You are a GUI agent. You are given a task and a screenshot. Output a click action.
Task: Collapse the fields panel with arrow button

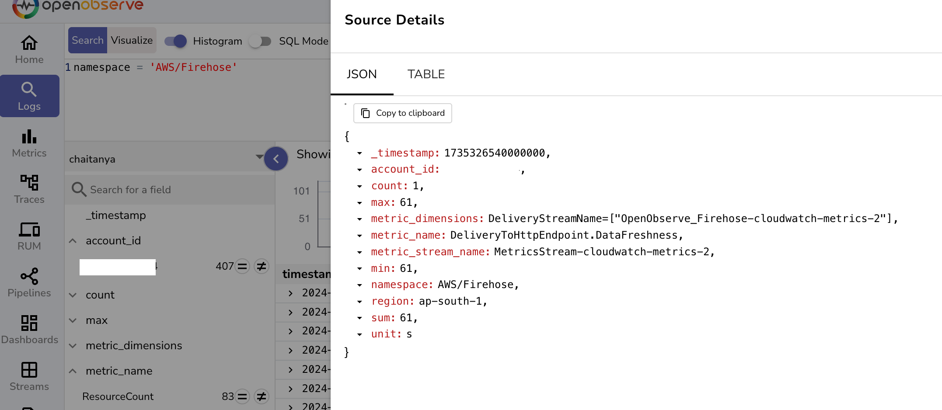click(276, 159)
